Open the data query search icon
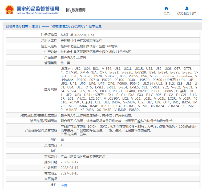Screen dimensions: 202x190 coord(69,10)
